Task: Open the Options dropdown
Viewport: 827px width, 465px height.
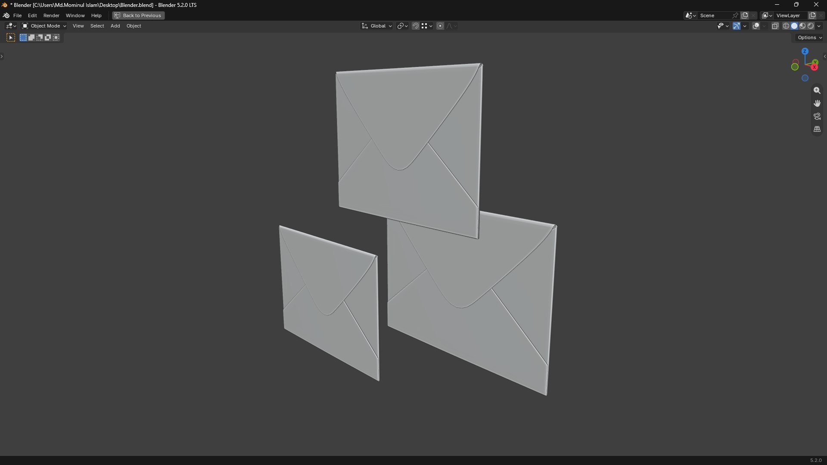Action: (809, 38)
